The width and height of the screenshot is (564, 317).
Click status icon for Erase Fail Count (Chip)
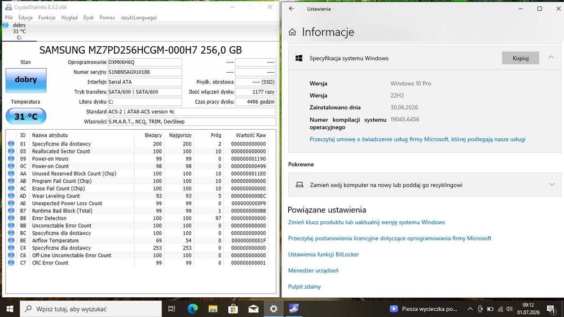click(x=11, y=188)
